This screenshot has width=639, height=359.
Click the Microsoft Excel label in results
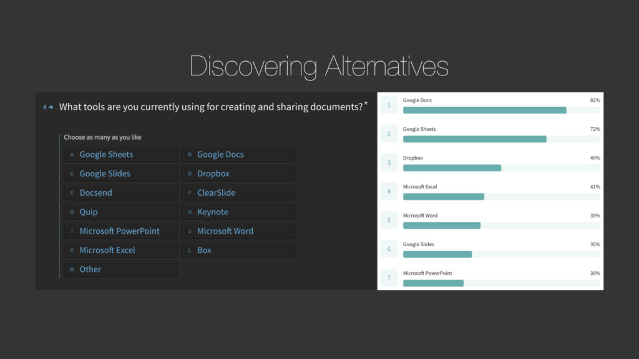(x=420, y=187)
